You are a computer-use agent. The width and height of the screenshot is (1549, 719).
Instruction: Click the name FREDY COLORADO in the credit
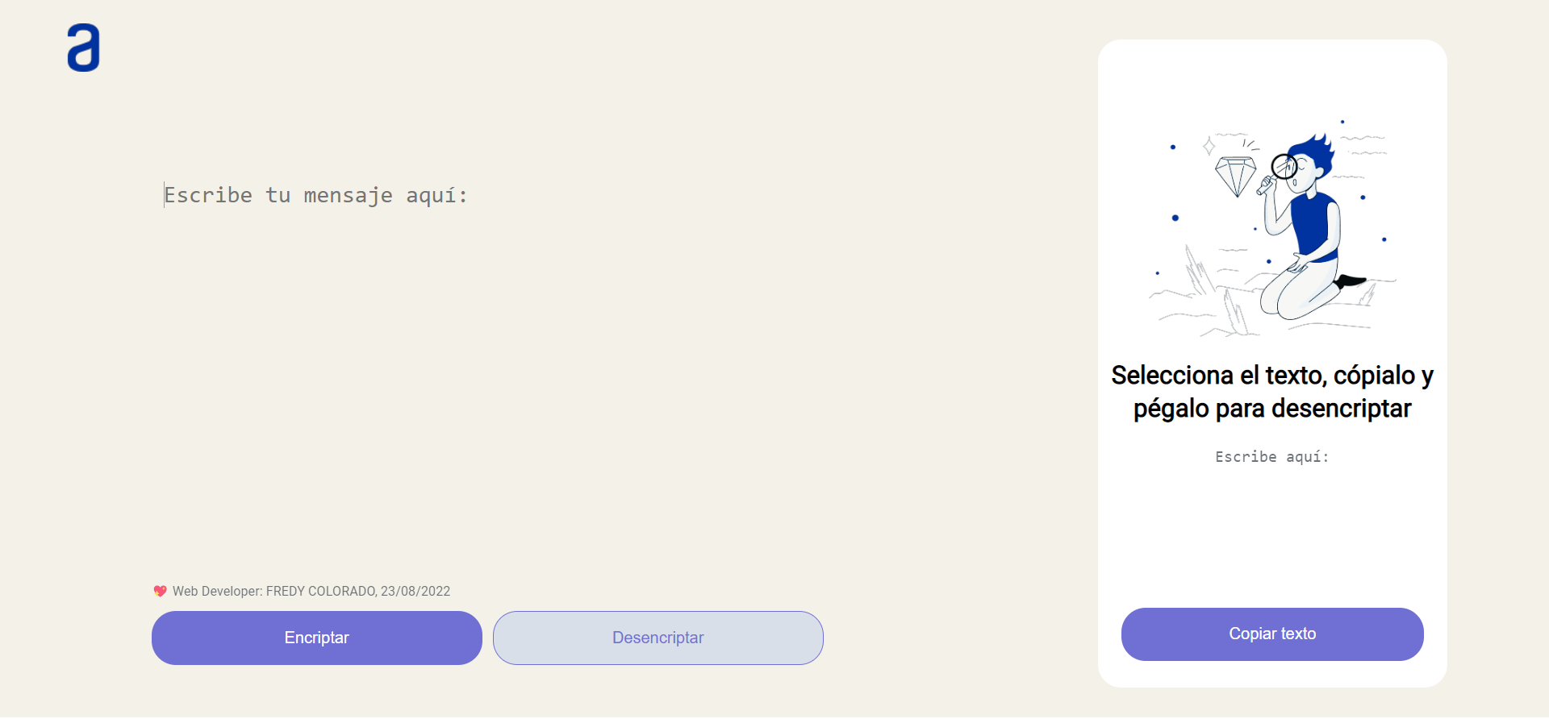point(320,592)
